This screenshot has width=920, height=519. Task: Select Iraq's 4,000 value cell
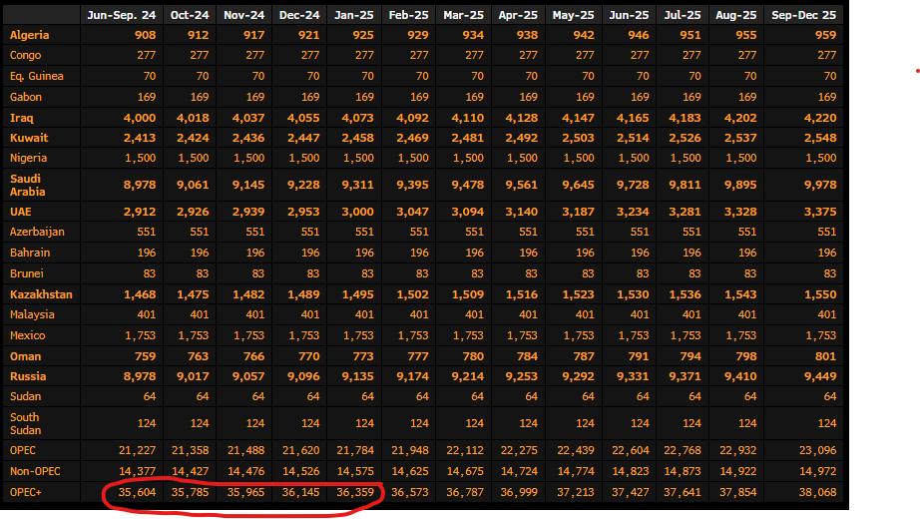[x=140, y=117]
